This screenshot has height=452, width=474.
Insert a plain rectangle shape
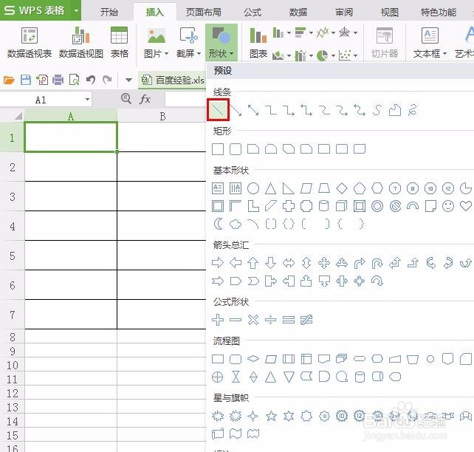pyautogui.click(x=218, y=149)
